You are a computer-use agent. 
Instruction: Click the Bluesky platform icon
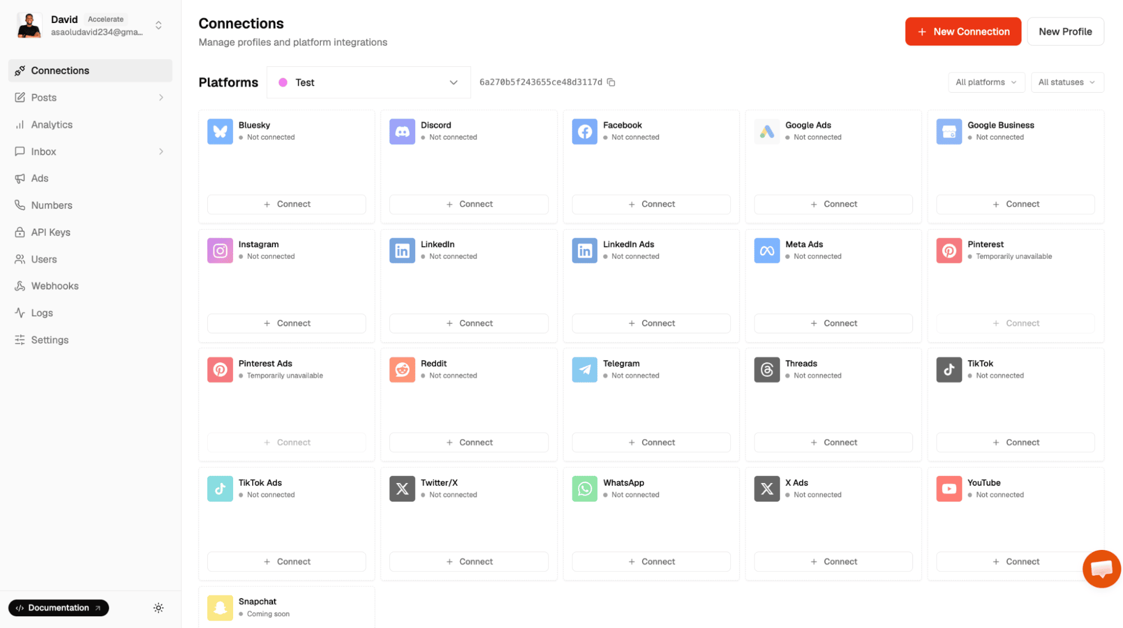coord(220,131)
